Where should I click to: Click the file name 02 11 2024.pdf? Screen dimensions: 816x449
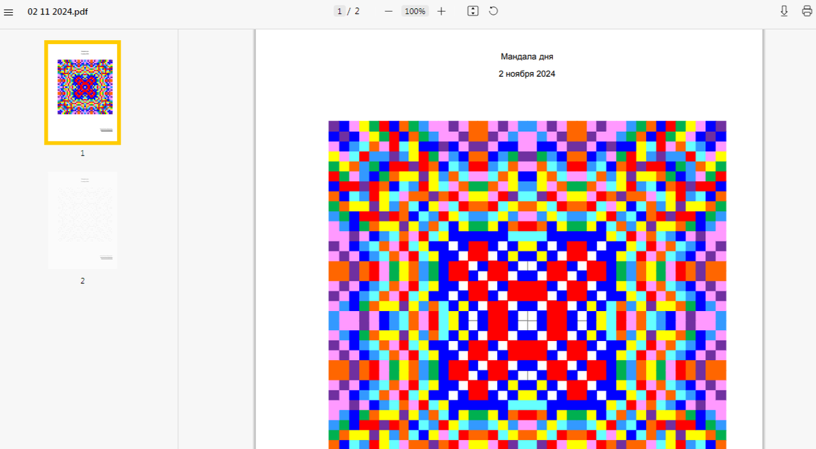[58, 12]
